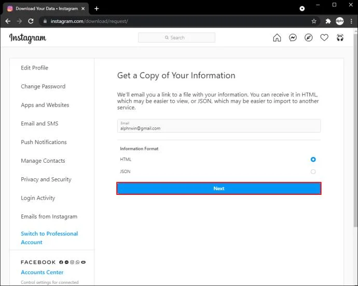Open the browser extensions puzzle icon
This screenshot has width=358, height=286.
coord(328,21)
